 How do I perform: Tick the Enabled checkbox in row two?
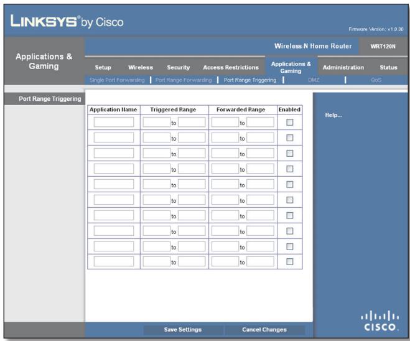[x=290, y=138]
